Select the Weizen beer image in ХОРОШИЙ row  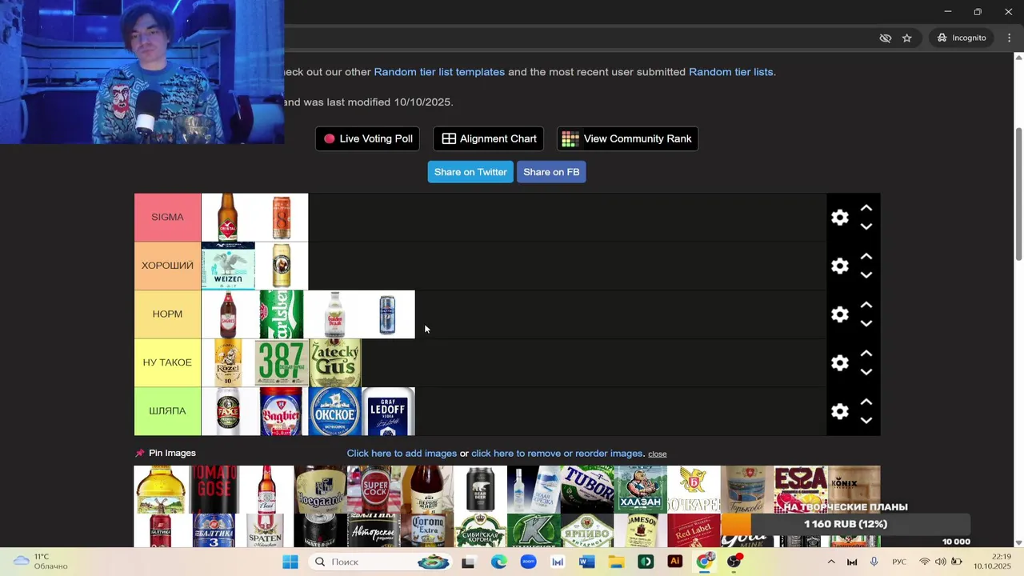228,266
